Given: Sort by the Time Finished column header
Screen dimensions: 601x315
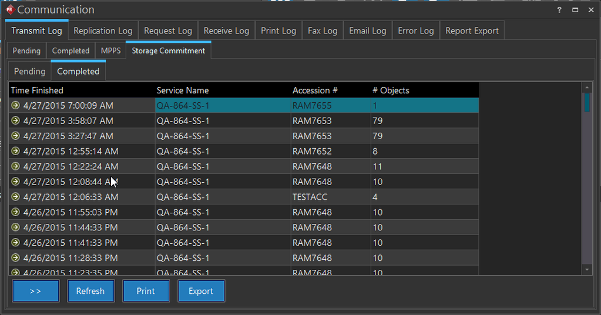Looking at the screenshot, I should [37, 91].
